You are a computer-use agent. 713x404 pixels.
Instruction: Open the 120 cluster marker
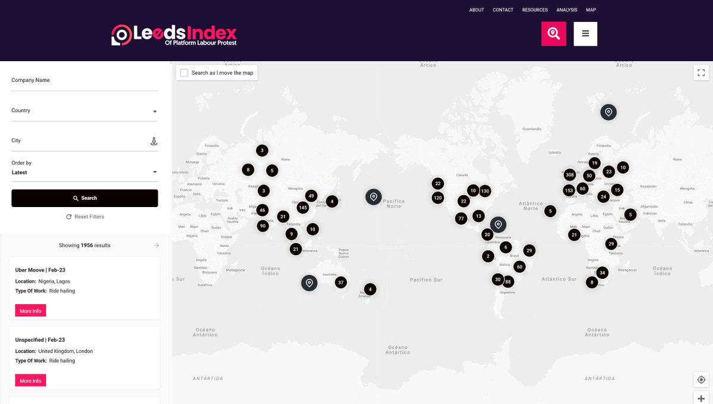[438, 198]
